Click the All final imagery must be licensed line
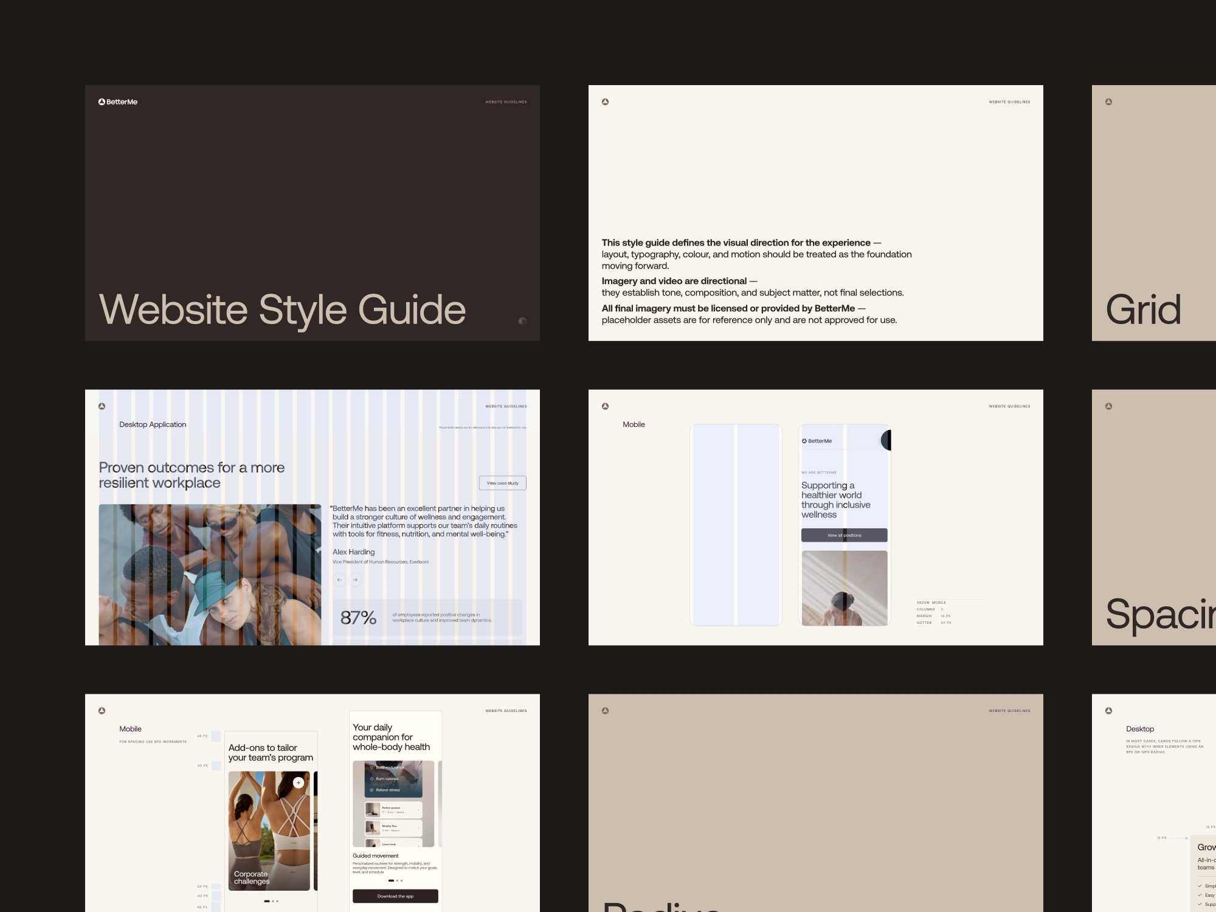1216x912 pixels. [x=733, y=308]
